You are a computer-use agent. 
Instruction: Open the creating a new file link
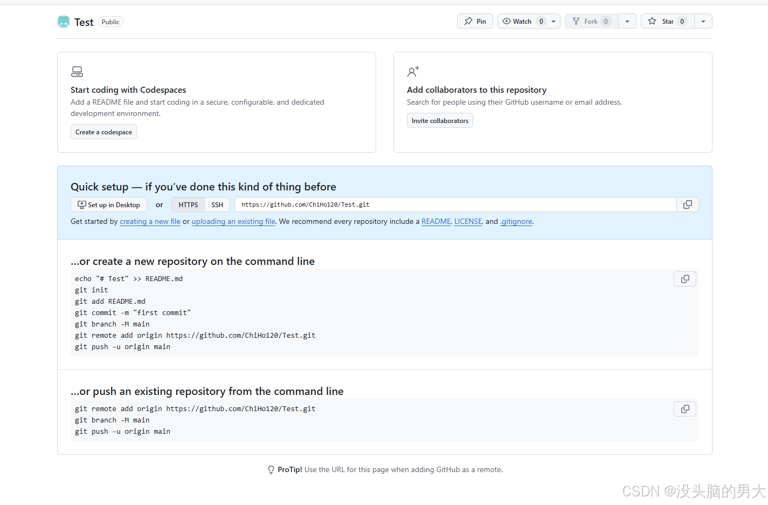point(150,221)
